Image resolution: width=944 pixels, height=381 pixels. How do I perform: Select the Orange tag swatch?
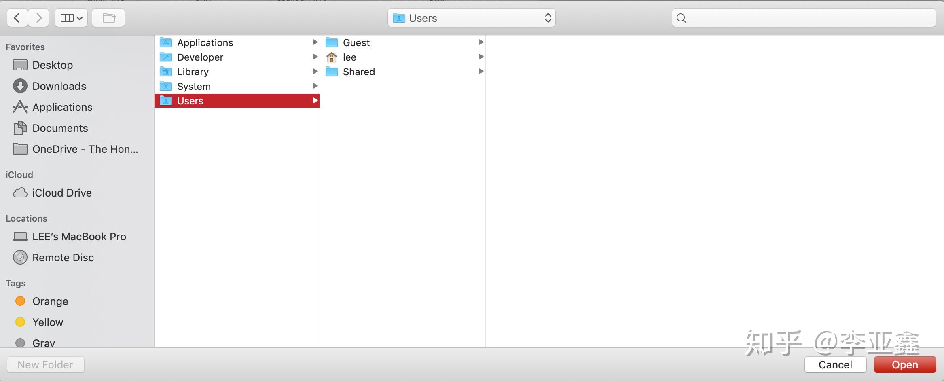click(20, 301)
